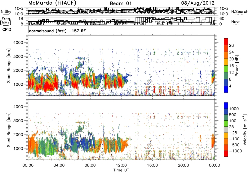Click 'normalsound (fast) -157 RF' text
This screenshot has width=248, height=172.
click(x=57, y=31)
